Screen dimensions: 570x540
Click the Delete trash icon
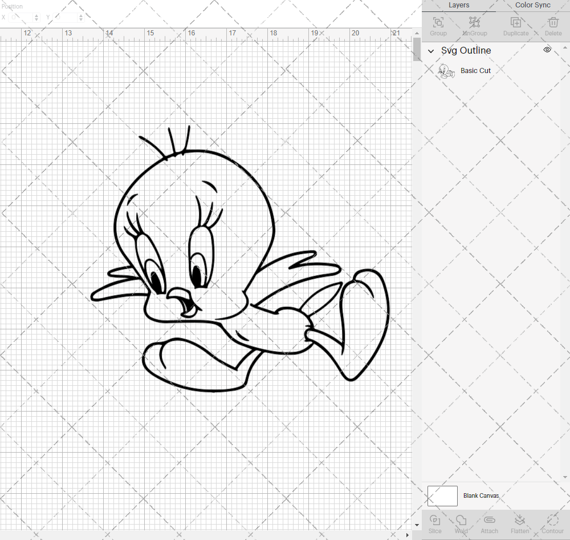(553, 22)
